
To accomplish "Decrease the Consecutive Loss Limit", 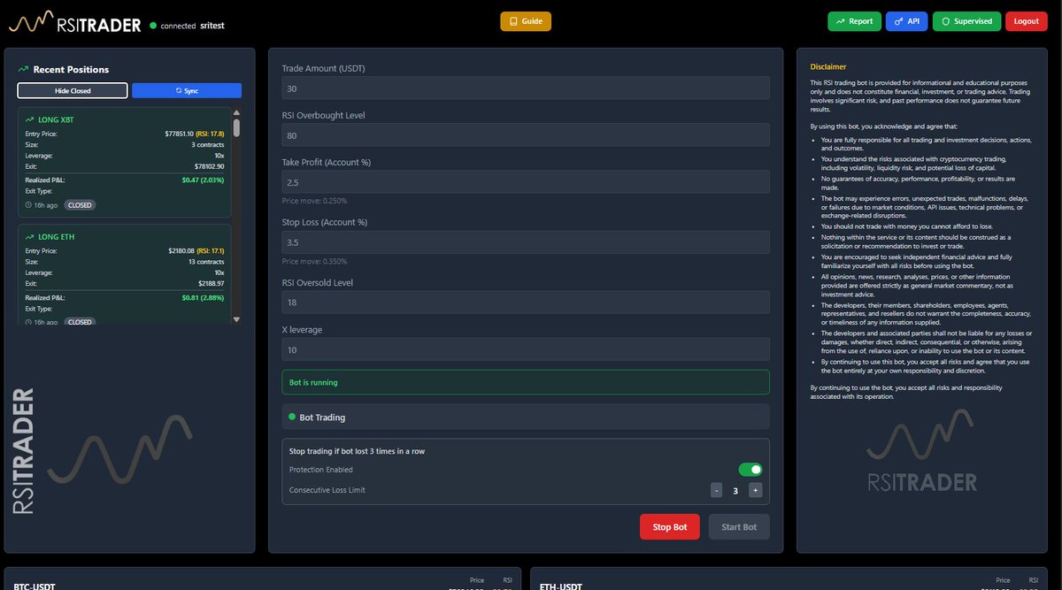I will pyautogui.click(x=716, y=490).
